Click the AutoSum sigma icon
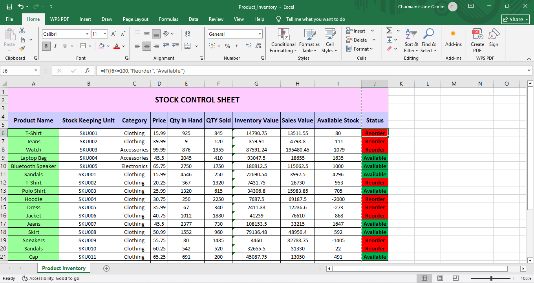The image size is (534, 283). tap(389, 31)
